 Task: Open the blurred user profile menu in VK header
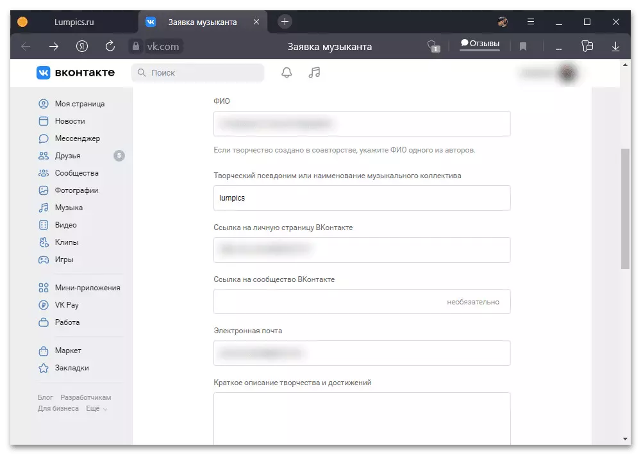(x=550, y=73)
